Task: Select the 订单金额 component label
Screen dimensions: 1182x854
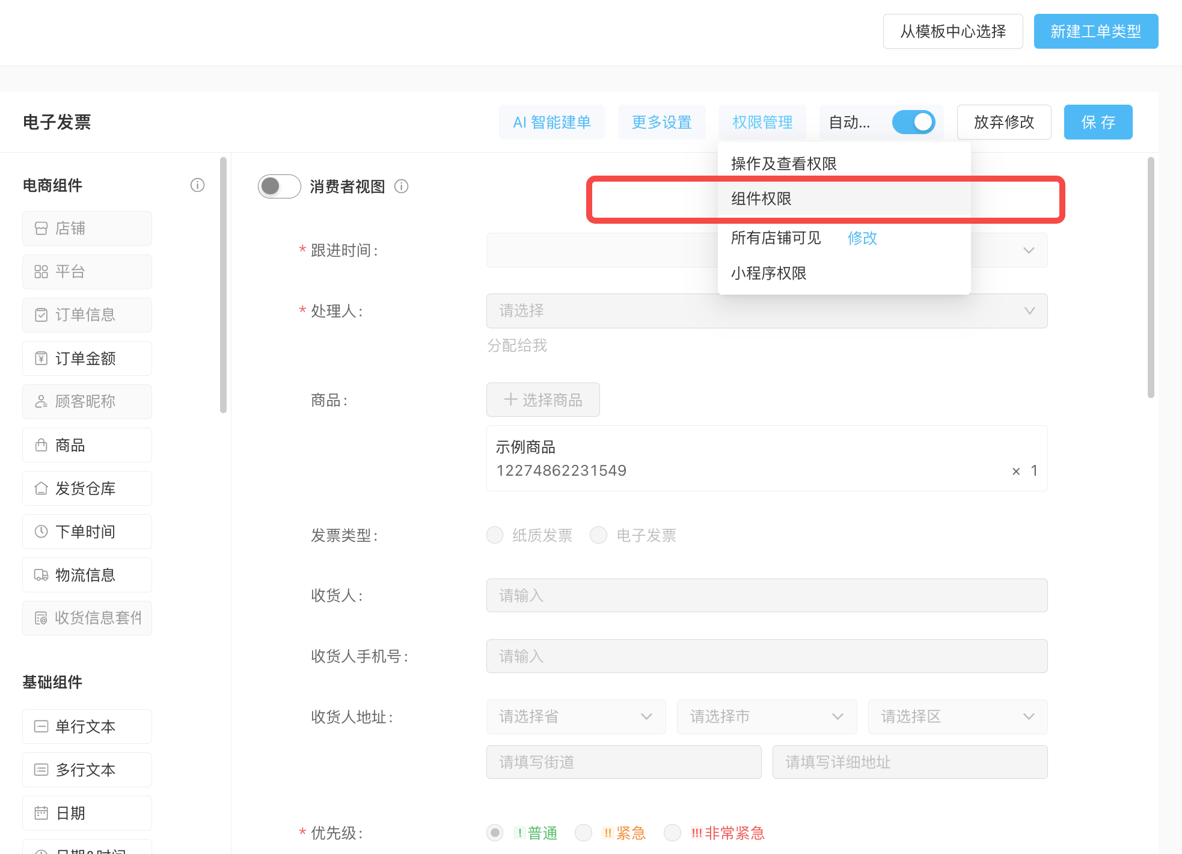Action: pos(85,358)
